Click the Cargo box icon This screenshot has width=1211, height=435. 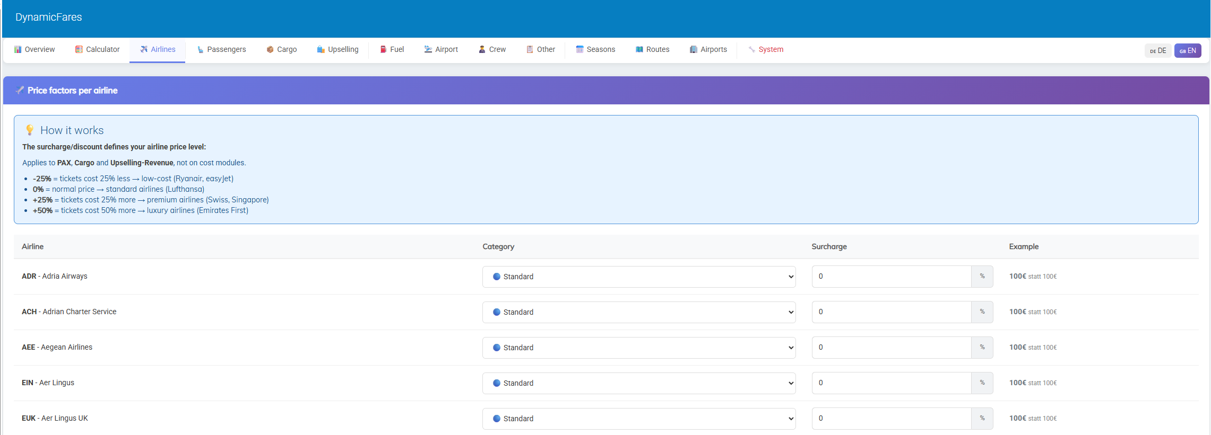(x=270, y=49)
